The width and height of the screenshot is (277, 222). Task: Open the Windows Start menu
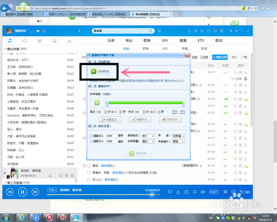coord(6,218)
